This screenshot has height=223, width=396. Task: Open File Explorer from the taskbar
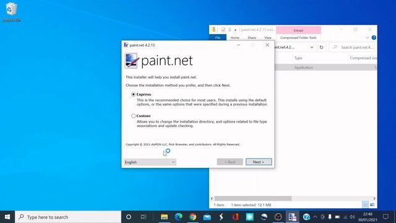point(164,217)
